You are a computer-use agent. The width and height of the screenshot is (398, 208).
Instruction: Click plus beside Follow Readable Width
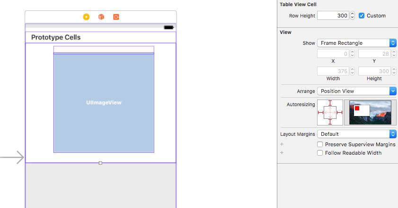click(282, 153)
